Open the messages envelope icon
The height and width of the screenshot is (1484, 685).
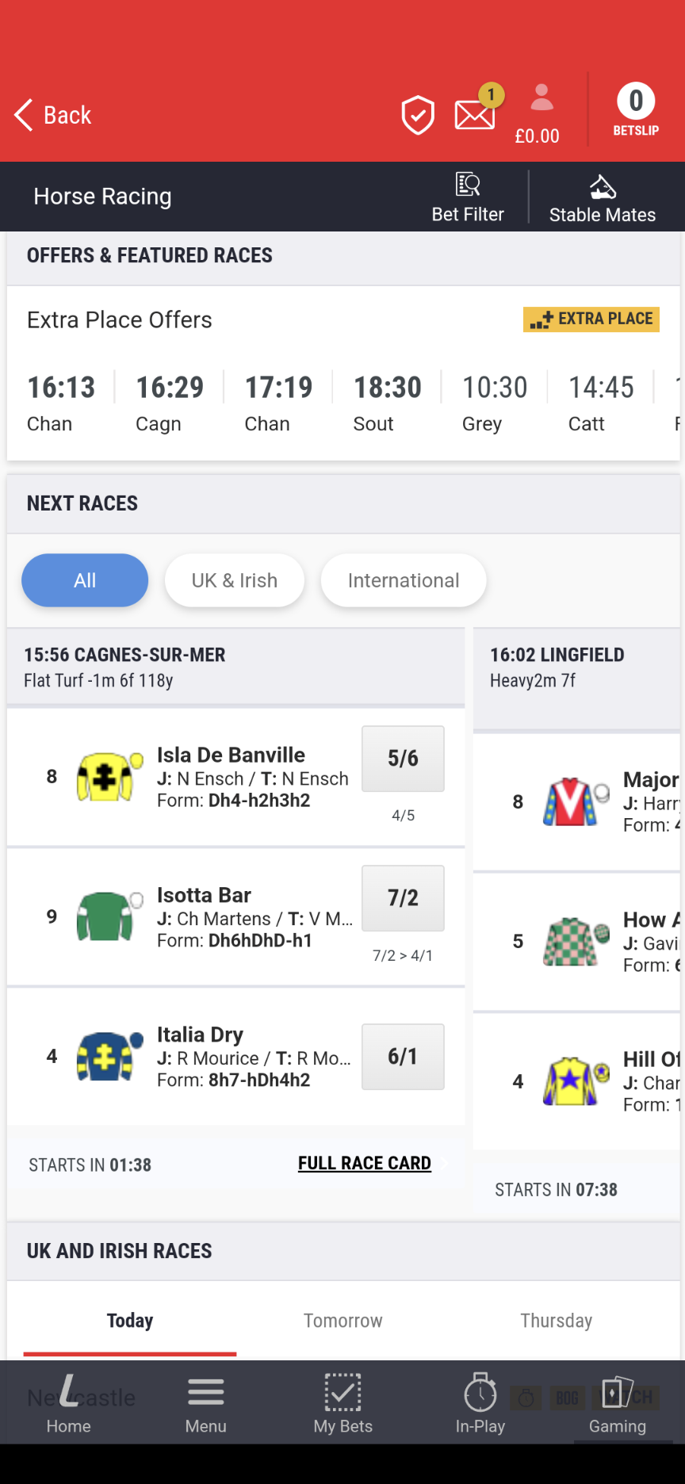click(474, 114)
